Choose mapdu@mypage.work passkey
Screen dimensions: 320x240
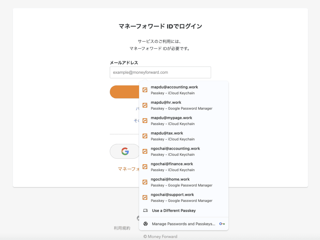coord(184,120)
